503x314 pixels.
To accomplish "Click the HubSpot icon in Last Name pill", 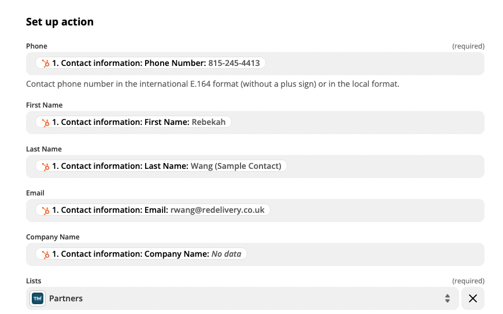I will click(46, 166).
